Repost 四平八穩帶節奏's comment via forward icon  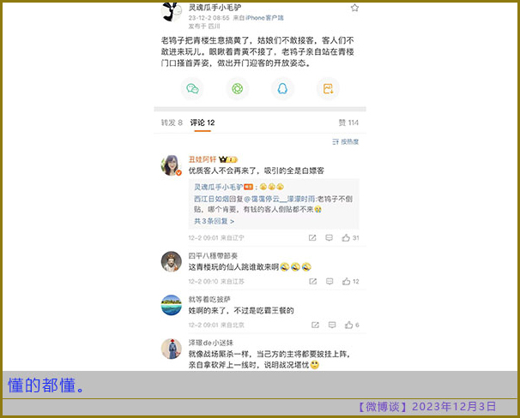[x=312, y=281]
